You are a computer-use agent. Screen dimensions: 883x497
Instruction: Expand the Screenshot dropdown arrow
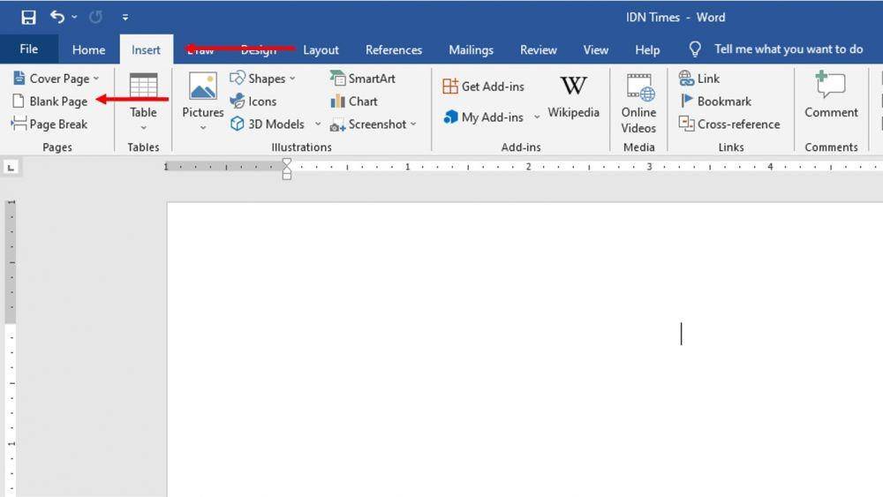tap(413, 124)
